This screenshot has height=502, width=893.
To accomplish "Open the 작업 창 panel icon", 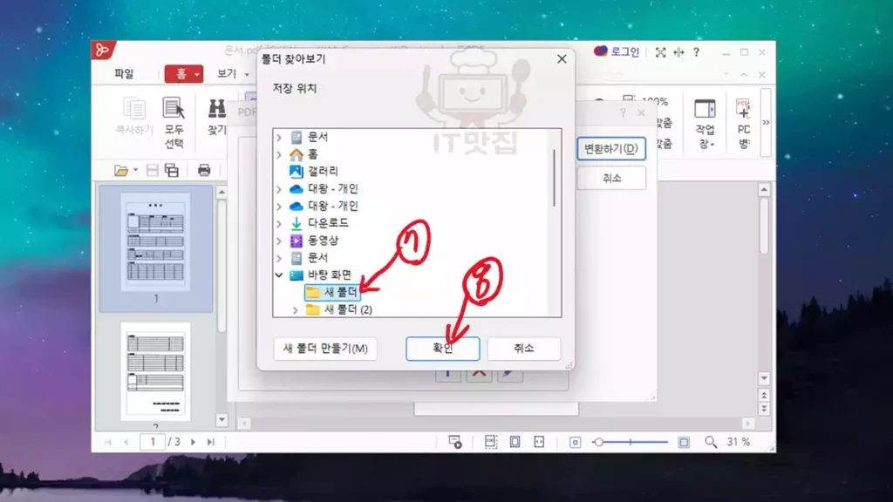I will 705,109.
